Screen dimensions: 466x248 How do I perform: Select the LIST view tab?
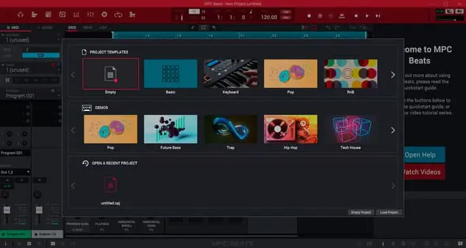point(103,28)
